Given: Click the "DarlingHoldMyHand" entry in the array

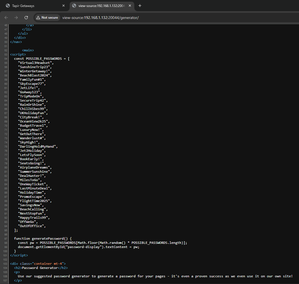Looking at the screenshot, I should [x=37, y=146].
